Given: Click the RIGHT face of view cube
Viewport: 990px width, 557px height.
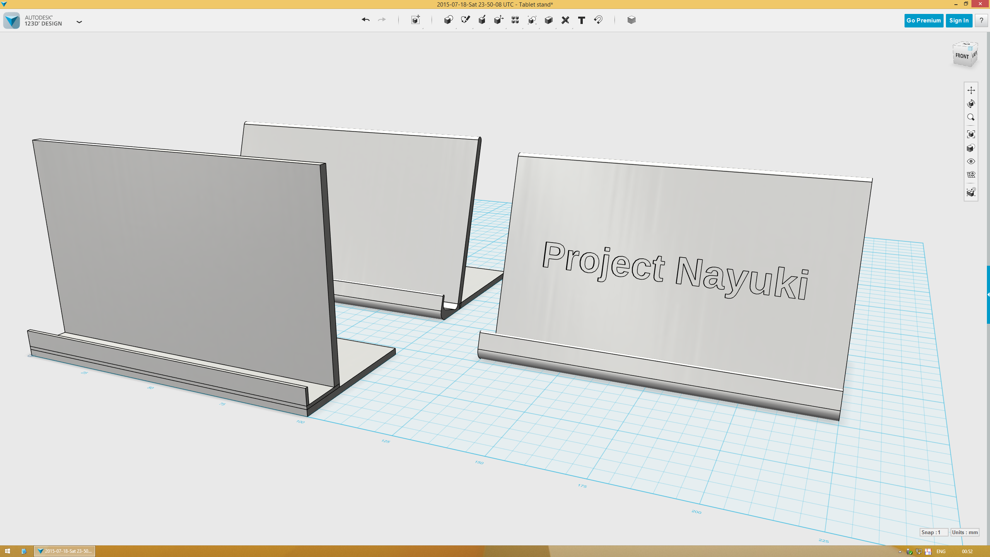Looking at the screenshot, I should pos(975,54).
